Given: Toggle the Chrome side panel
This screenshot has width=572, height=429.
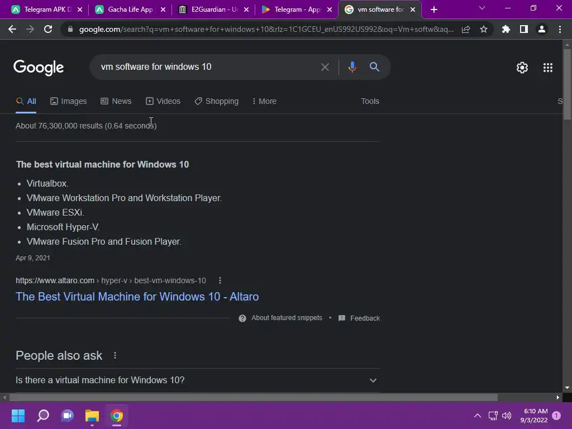Looking at the screenshot, I should (524, 29).
